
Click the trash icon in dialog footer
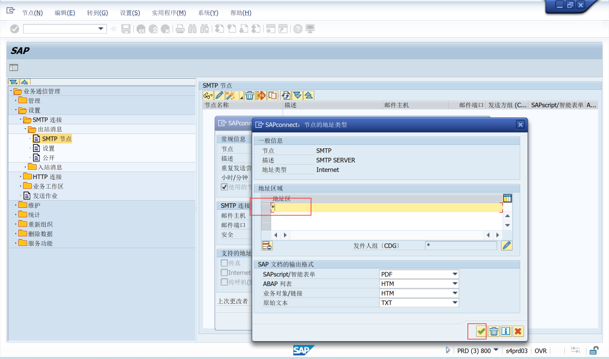[x=494, y=331]
